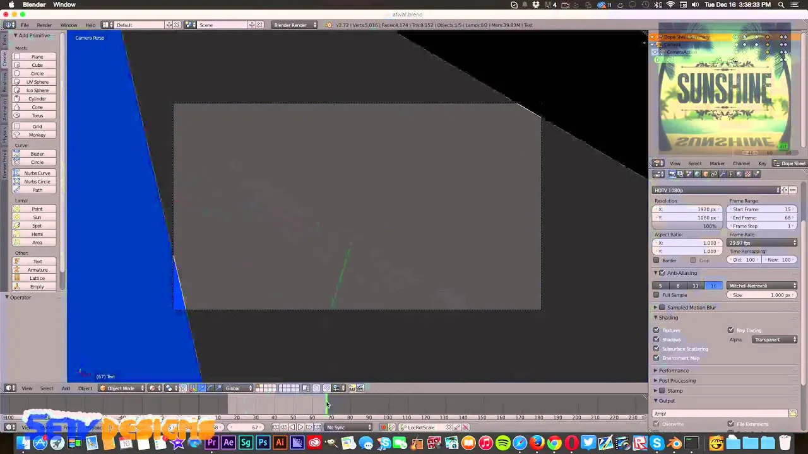Open the Material properties sphere icon
This screenshot has height=454, width=808.
click(739, 174)
